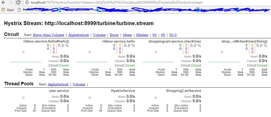
Task: Open the Apps grid icon in bookmarks bar
Action: point(3,10)
